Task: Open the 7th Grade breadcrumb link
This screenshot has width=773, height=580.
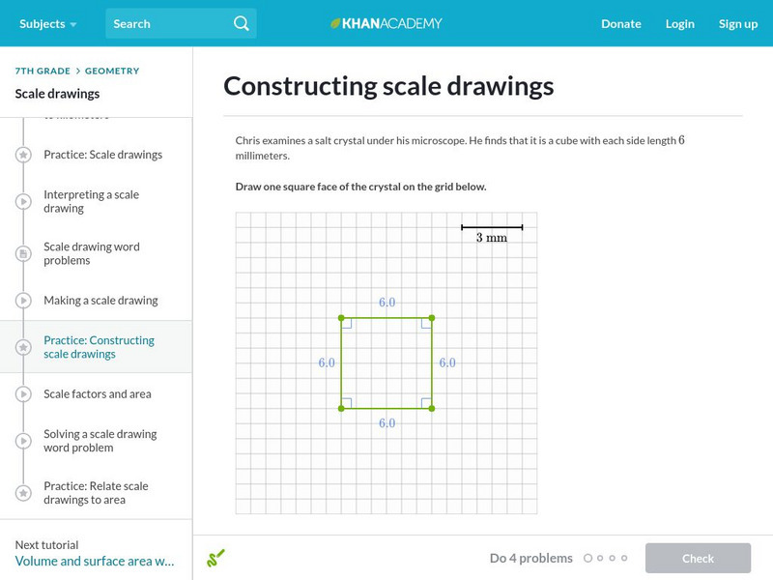Action: click(x=42, y=71)
